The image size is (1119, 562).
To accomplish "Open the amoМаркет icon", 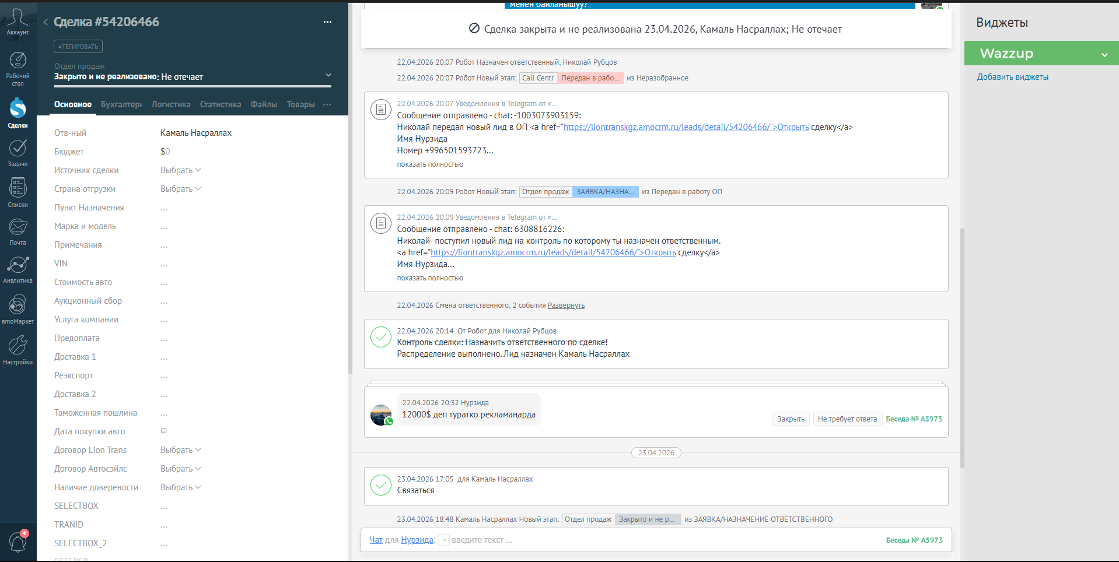I will tap(18, 310).
